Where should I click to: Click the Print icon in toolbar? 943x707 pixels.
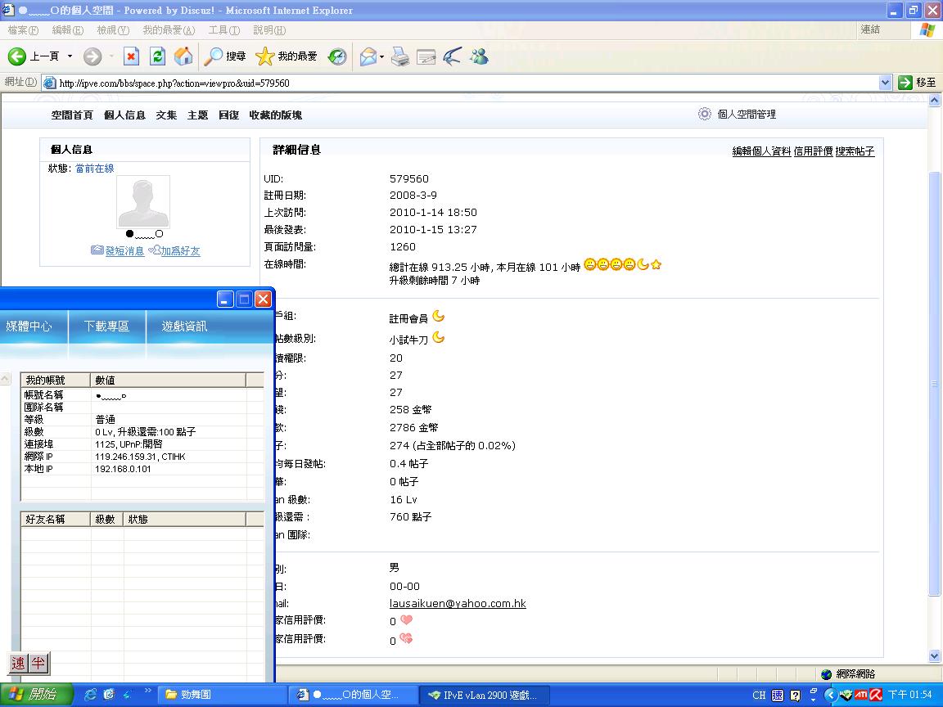click(x=399, y=56)
